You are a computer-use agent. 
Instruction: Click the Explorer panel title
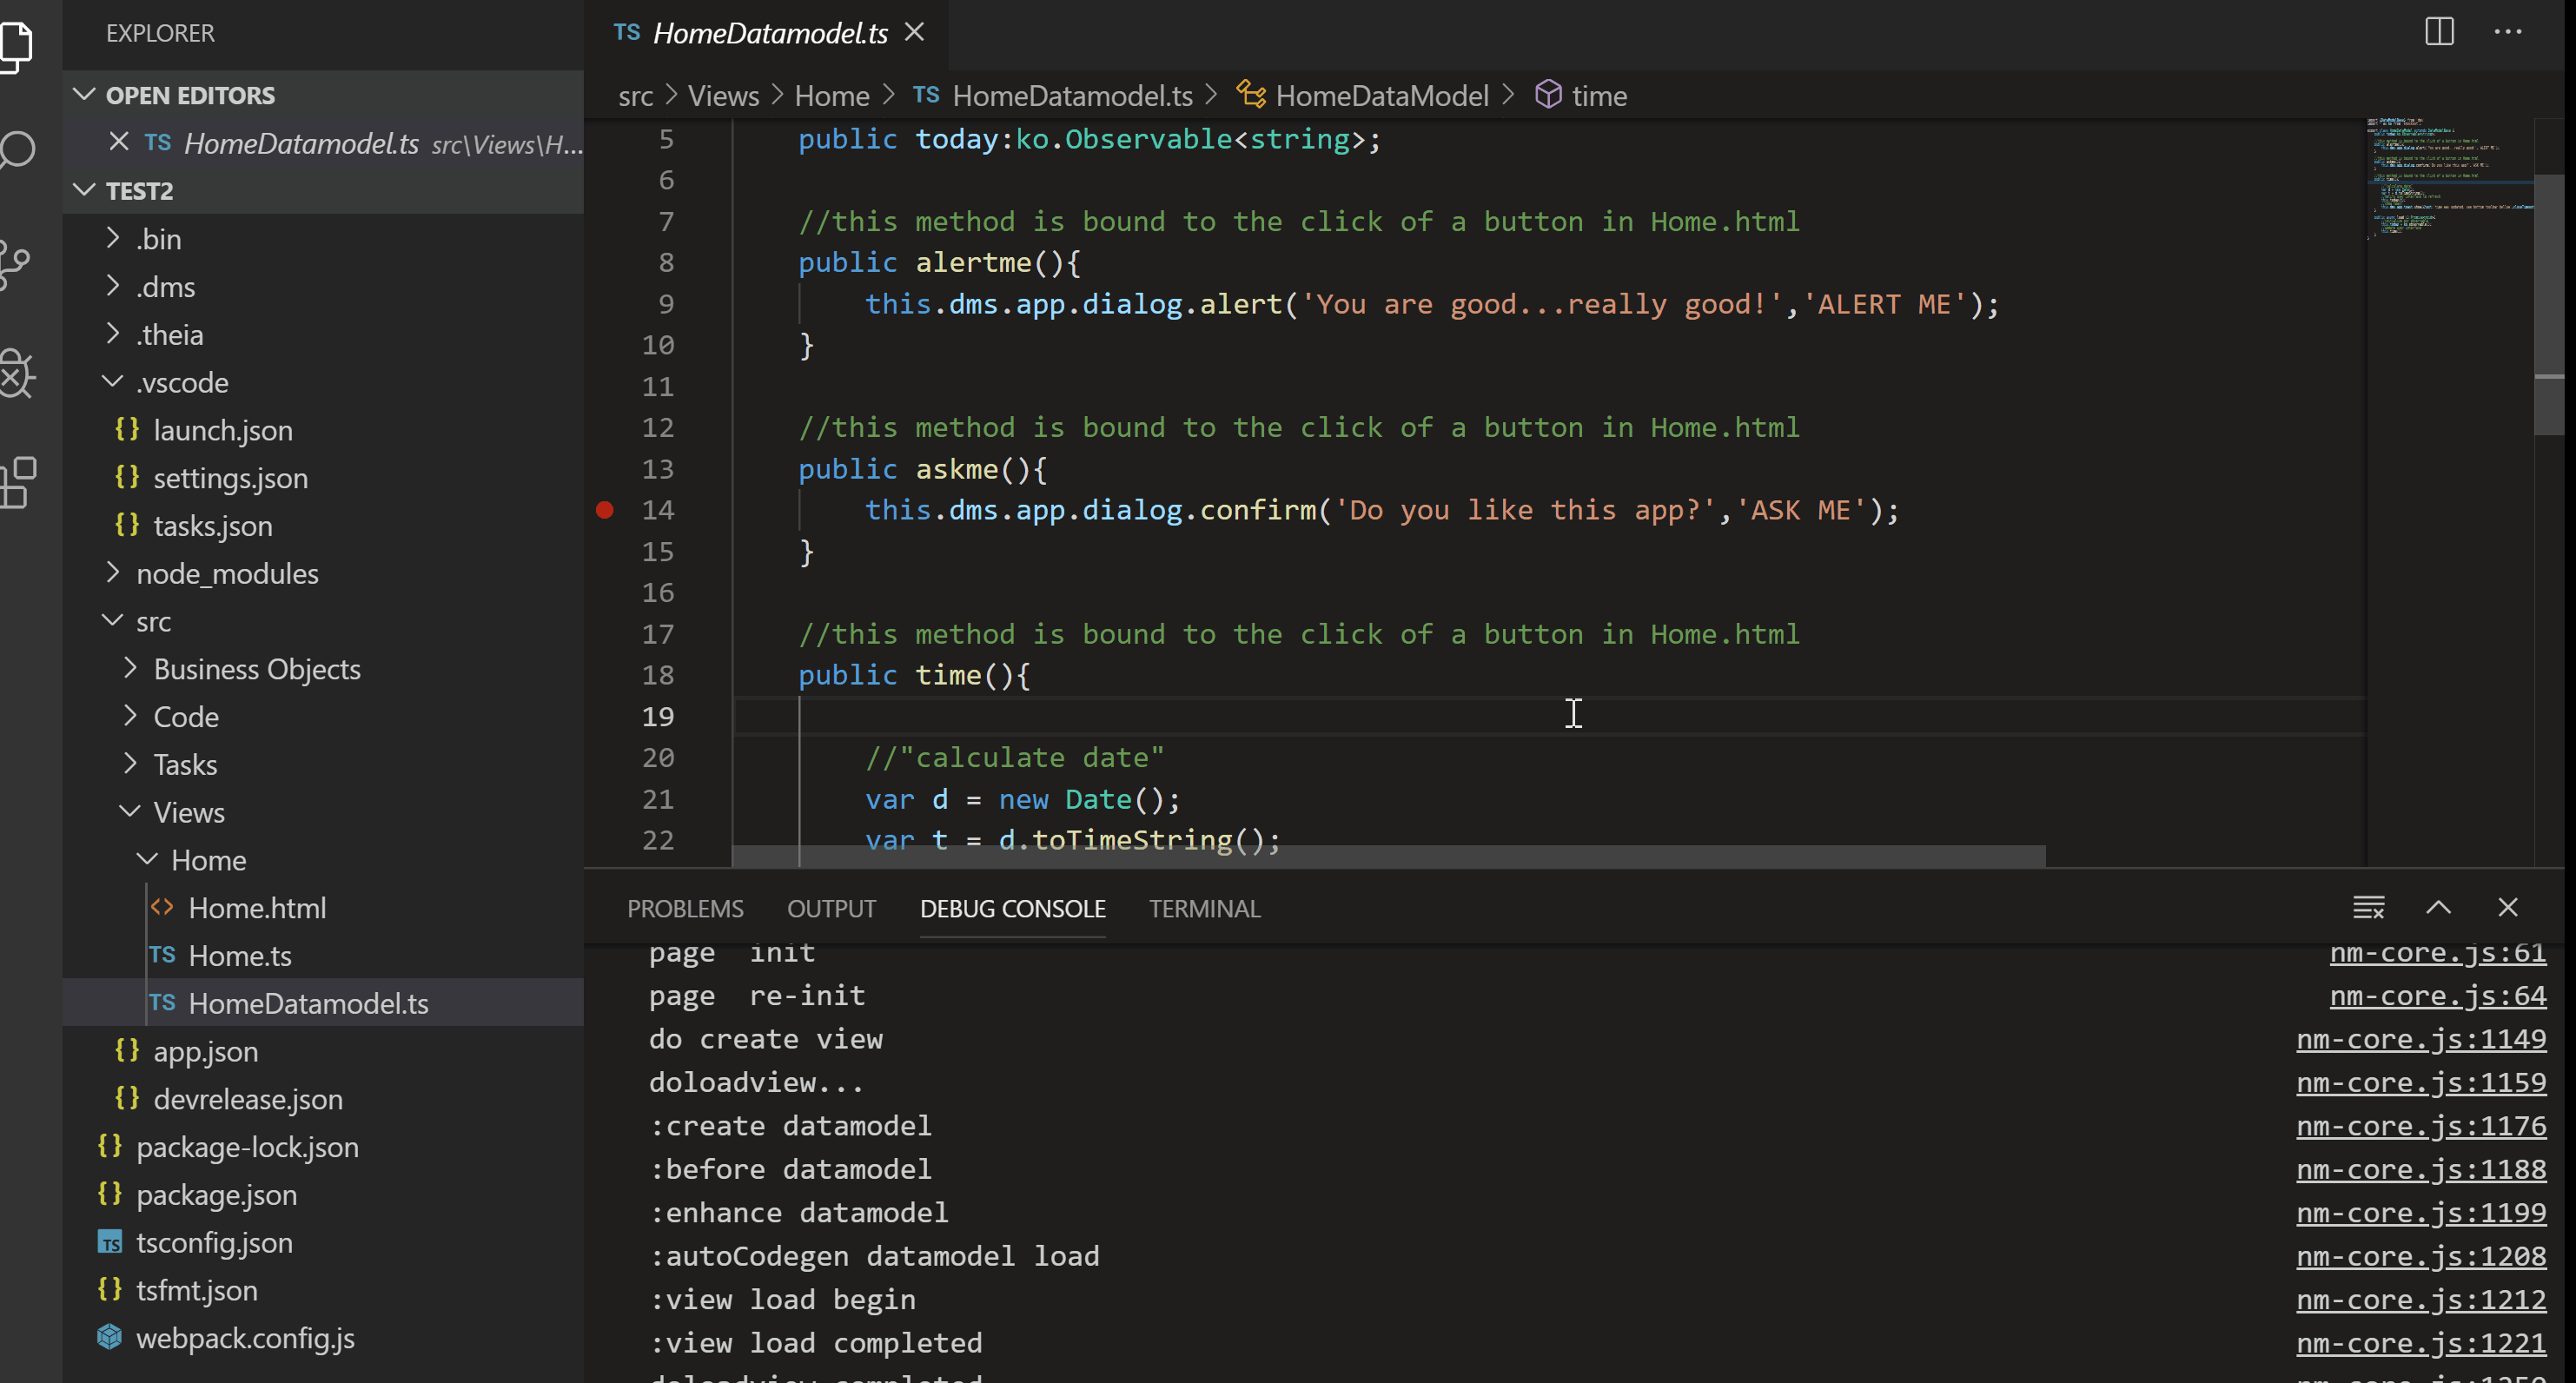click(160, 33)
